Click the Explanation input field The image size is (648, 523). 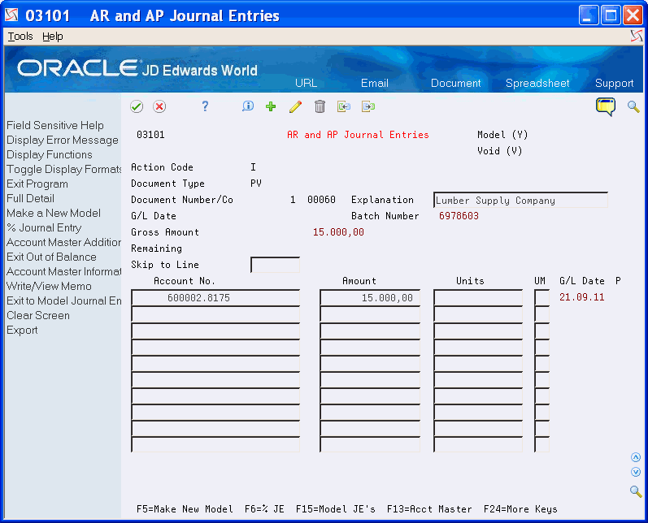click(520, 201)
